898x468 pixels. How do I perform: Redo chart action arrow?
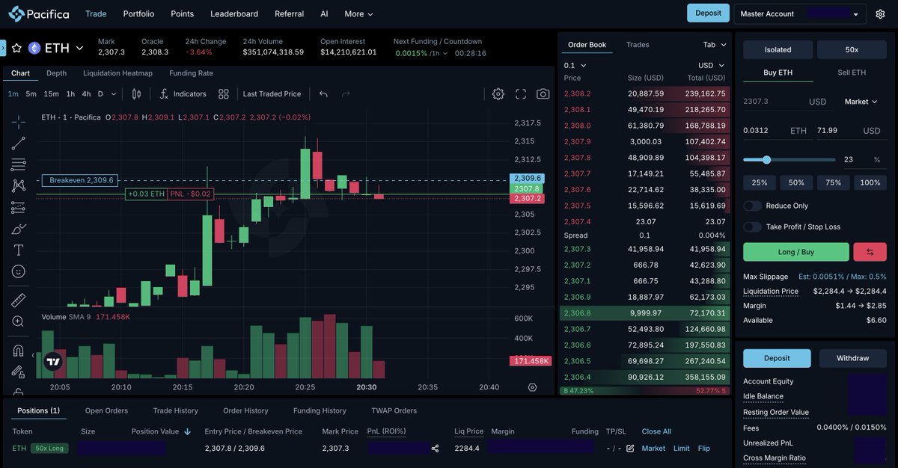point(346,94)
